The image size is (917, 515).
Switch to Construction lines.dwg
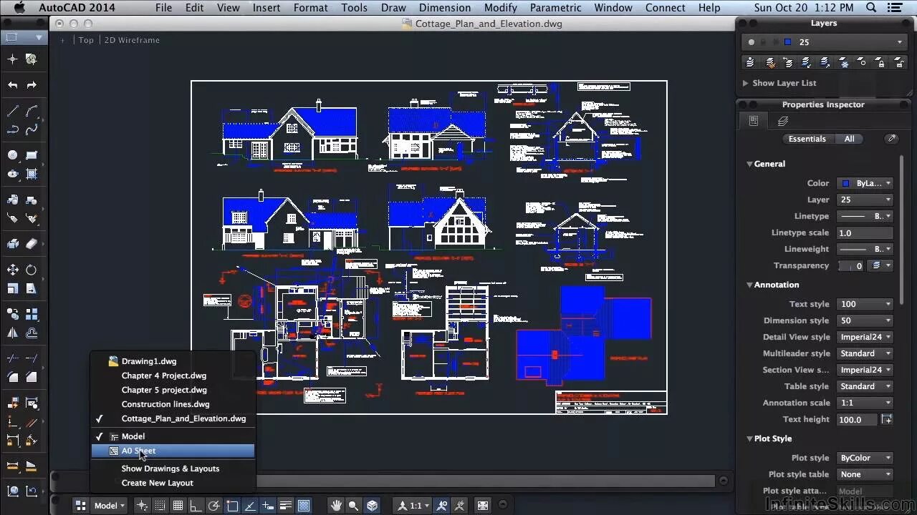point(165,404)
